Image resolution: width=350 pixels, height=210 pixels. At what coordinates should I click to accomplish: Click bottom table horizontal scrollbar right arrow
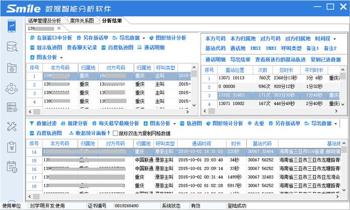click(337, 197)
